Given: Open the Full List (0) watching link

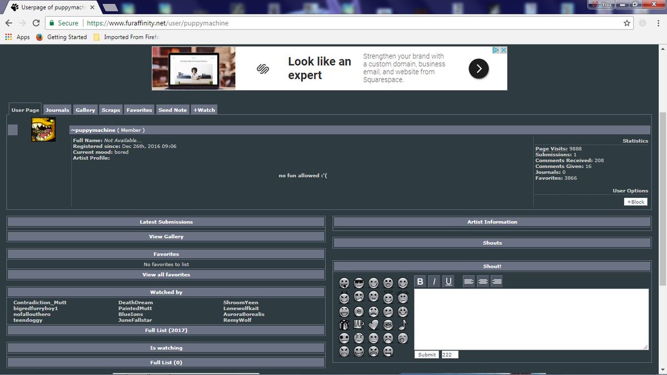Looking at the screenshot, I should click(166, 362).
